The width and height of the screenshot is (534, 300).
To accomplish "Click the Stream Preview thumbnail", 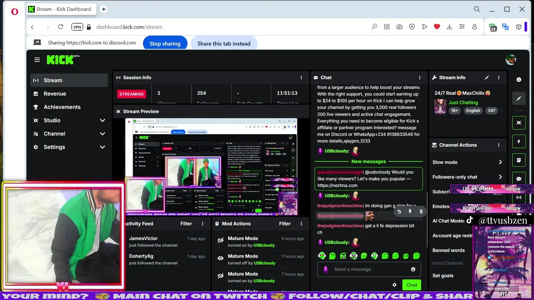I will [211, 167].
